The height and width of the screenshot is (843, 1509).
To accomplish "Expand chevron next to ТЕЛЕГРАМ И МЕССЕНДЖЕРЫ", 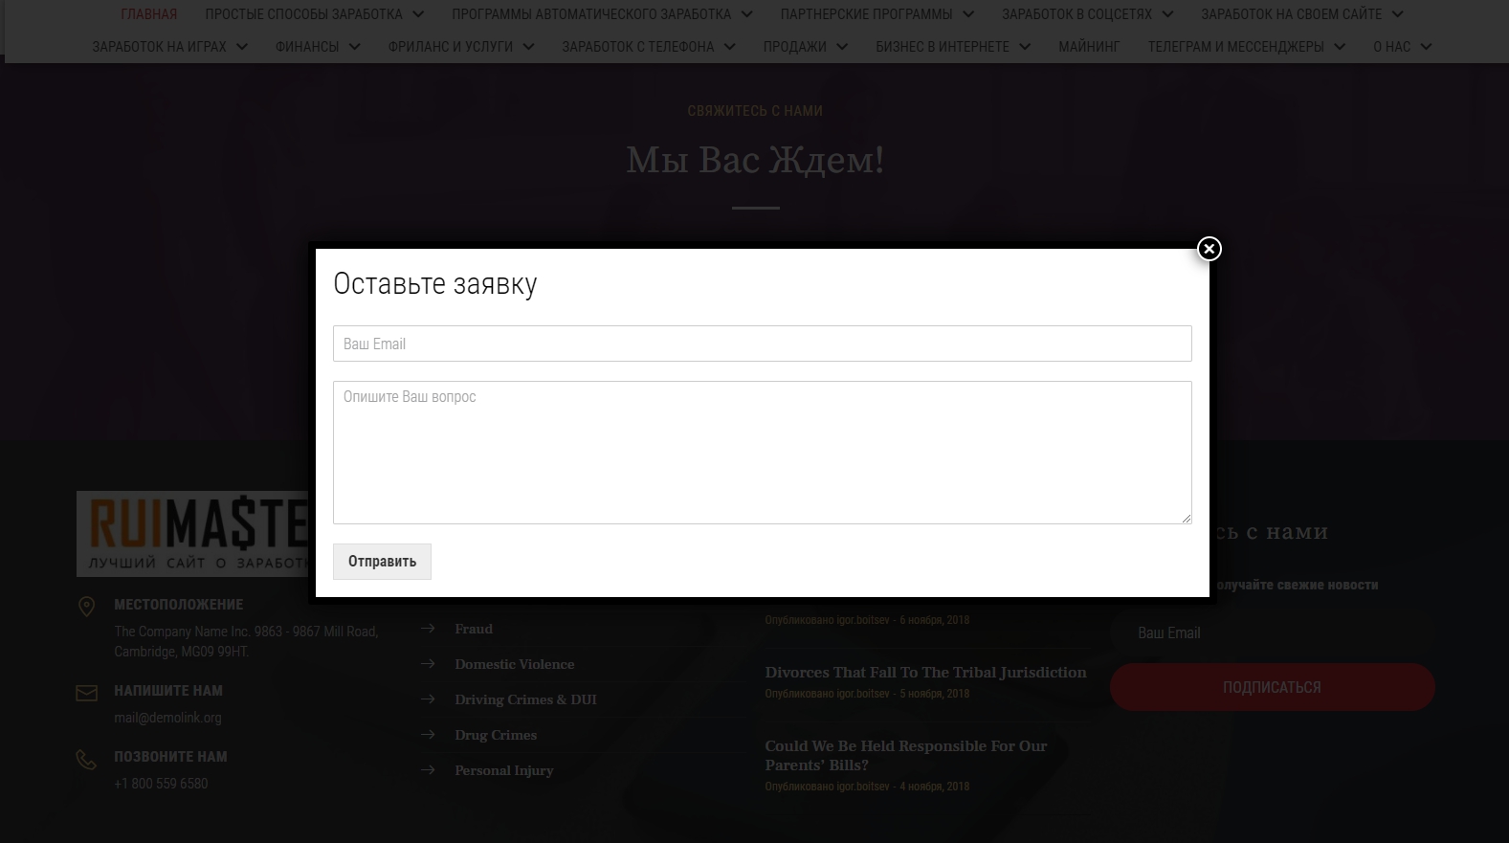I will [x=1340, y=46].
